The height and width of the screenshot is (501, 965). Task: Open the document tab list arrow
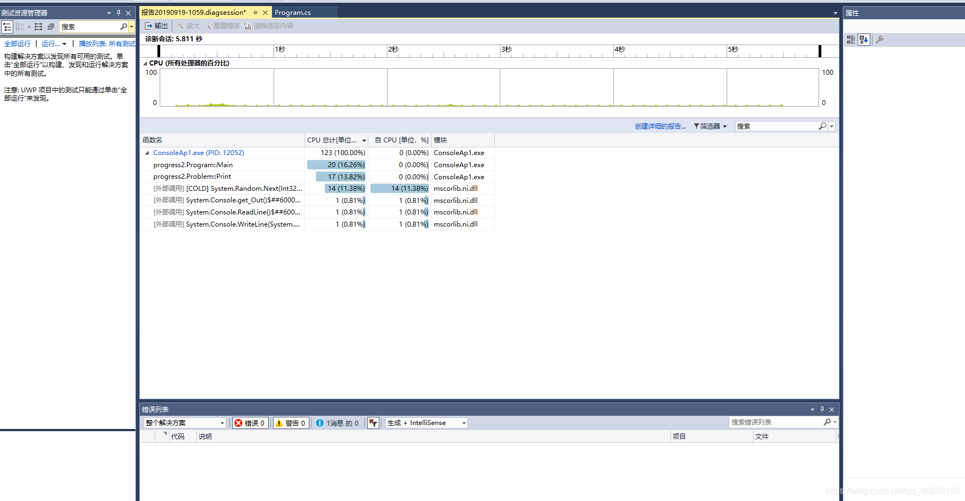[x=835, y=13]
